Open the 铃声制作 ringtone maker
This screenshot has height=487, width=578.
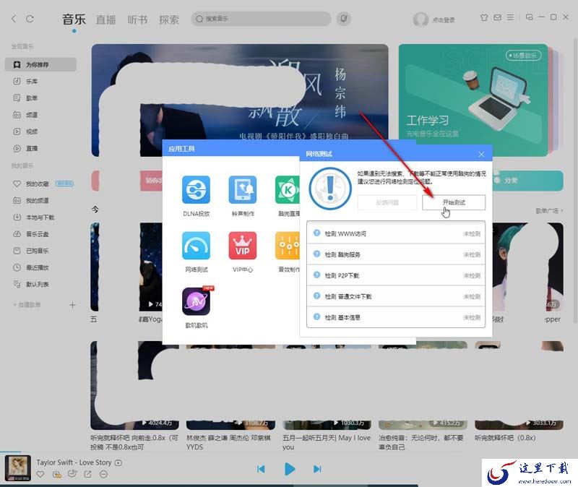coord(242,189)
